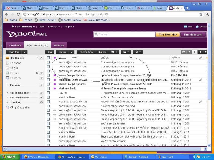Tick checkbox for Yahoo Groups Updates November 28
This screenshot has width=214, height=160.
(x=48, y=75)
